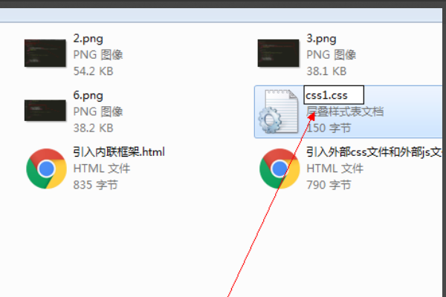
Task: Select the 3.png thumbnail image
Action: (278, 53)
